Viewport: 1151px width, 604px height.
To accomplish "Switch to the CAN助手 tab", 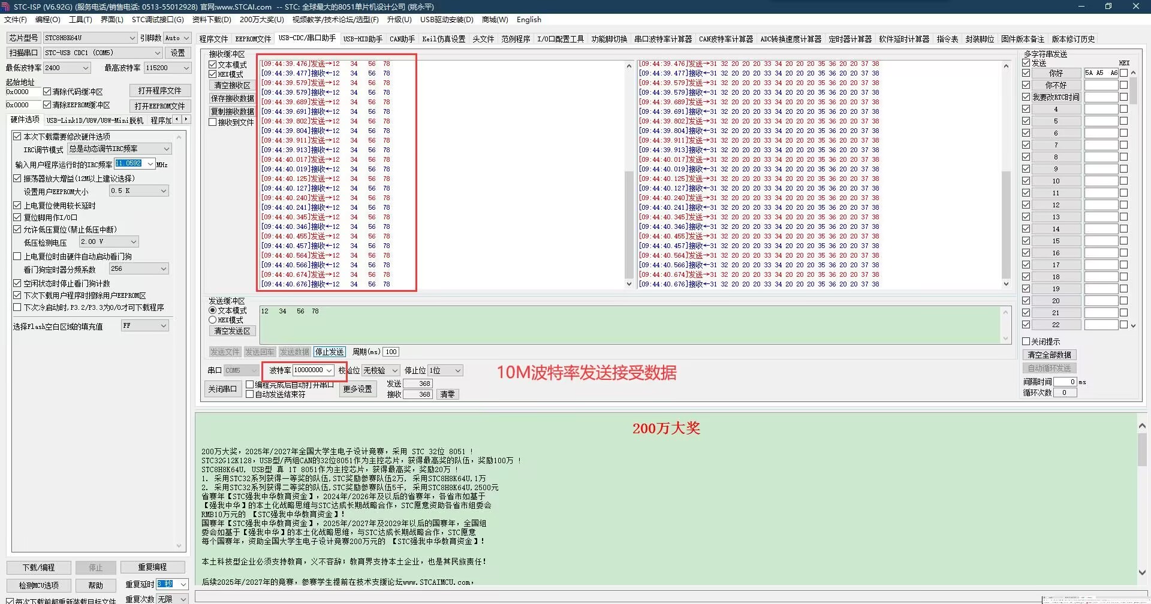I will [x=402, y=39].
